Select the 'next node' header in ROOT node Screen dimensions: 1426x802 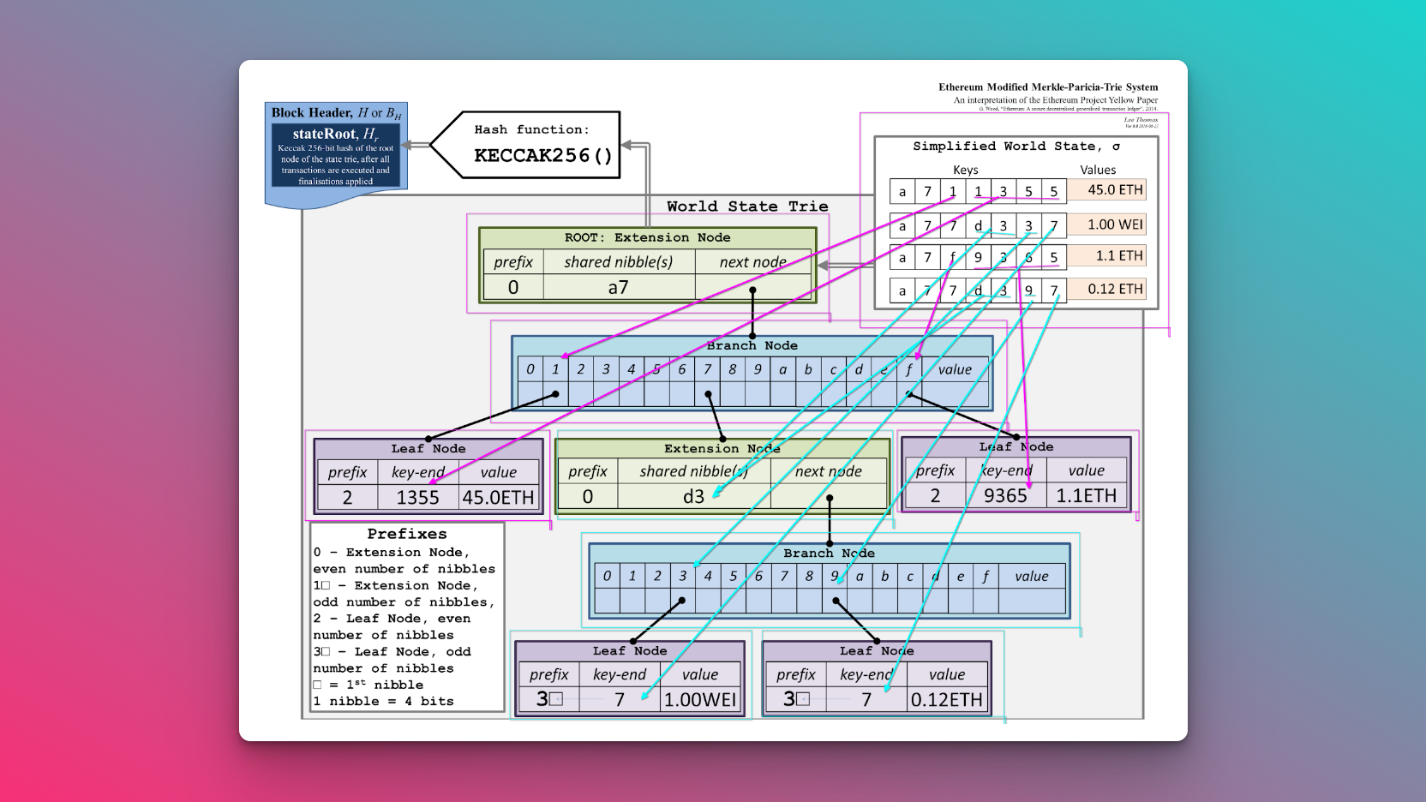pyautogui.click(x=753, y=262)
